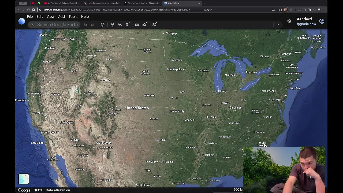Click the "United States" map label

(137, 108)
